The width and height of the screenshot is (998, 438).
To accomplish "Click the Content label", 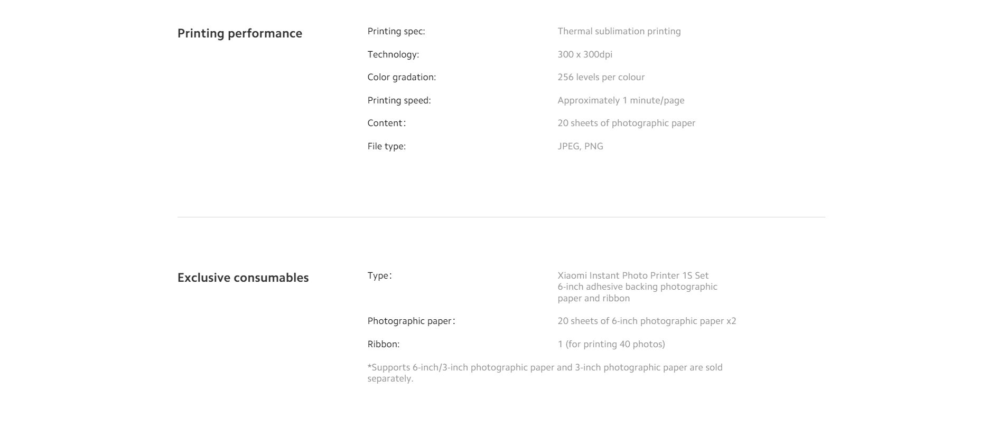I will (x=387, y=123).
